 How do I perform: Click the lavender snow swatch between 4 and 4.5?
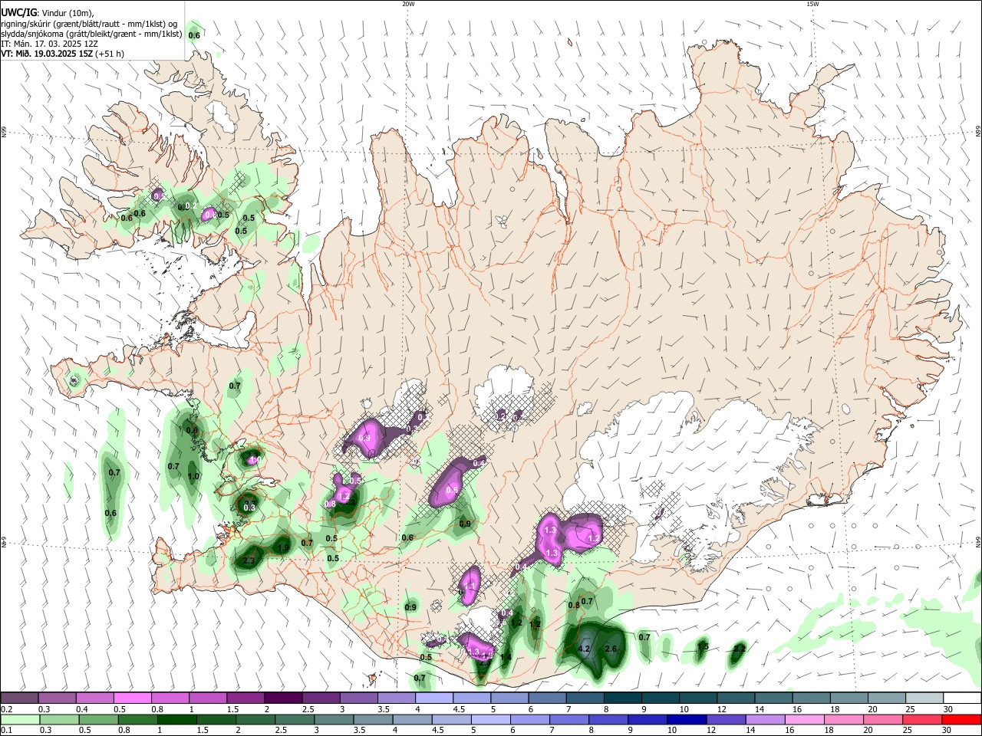pyautogui.click(x=433, y=698)
